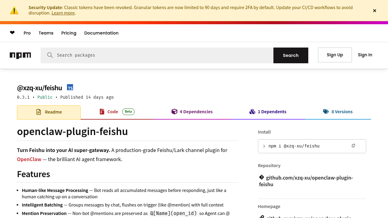Click the Sign Up button

pos(335,55)
